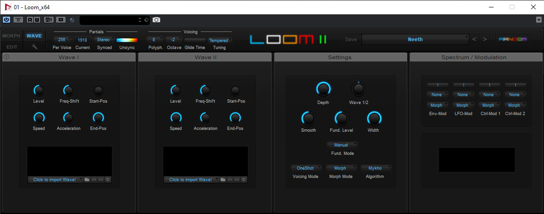The height and width of the screenshot is (214, 544).
Task: Select the previous preset arrow
Action: (x=475, y=39)
